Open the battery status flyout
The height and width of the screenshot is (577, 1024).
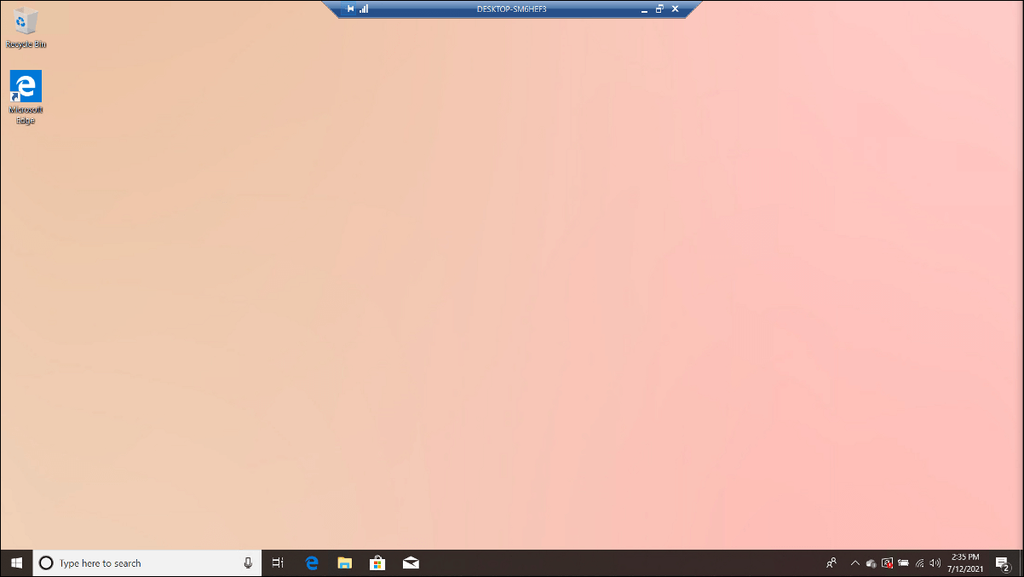tap(902, 563)
